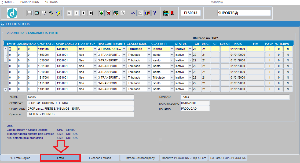
Task: Click the USUARIO field showing PRODUCAO
Action: coord(195,109)
